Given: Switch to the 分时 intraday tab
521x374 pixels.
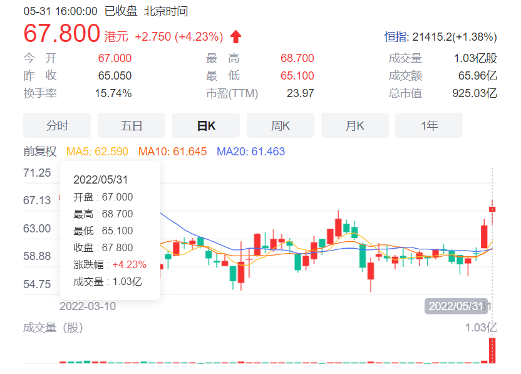Looking at the screenshot, I should tap(57, 125).
